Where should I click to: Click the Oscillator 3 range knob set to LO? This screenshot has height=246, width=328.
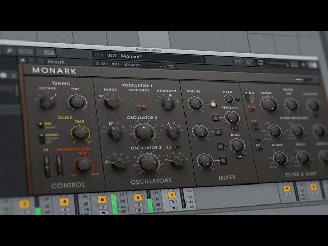(119, 163)
